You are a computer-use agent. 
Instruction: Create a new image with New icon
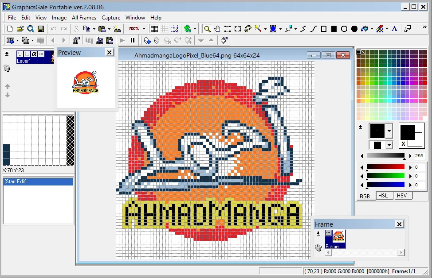(10, 29)
